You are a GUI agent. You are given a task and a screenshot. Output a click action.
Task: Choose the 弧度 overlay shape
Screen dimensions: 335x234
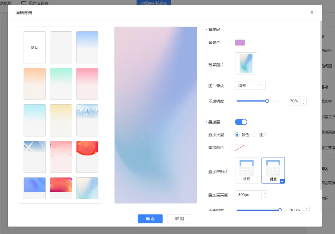273,170
